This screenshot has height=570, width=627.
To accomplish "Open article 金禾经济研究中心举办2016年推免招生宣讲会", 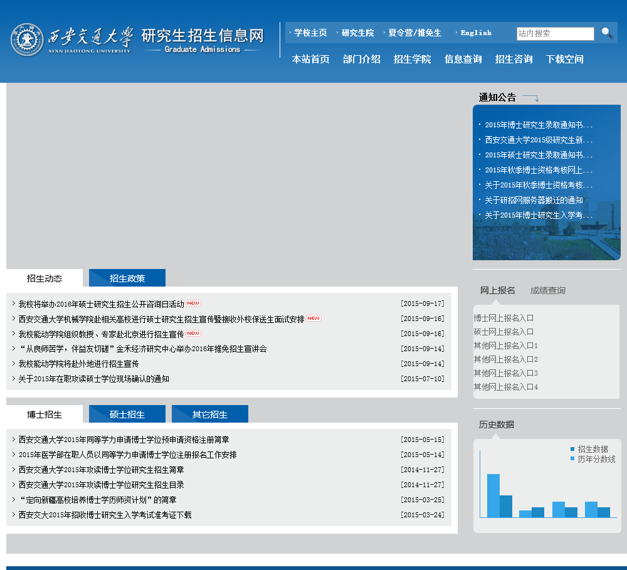I will [143, 349].
